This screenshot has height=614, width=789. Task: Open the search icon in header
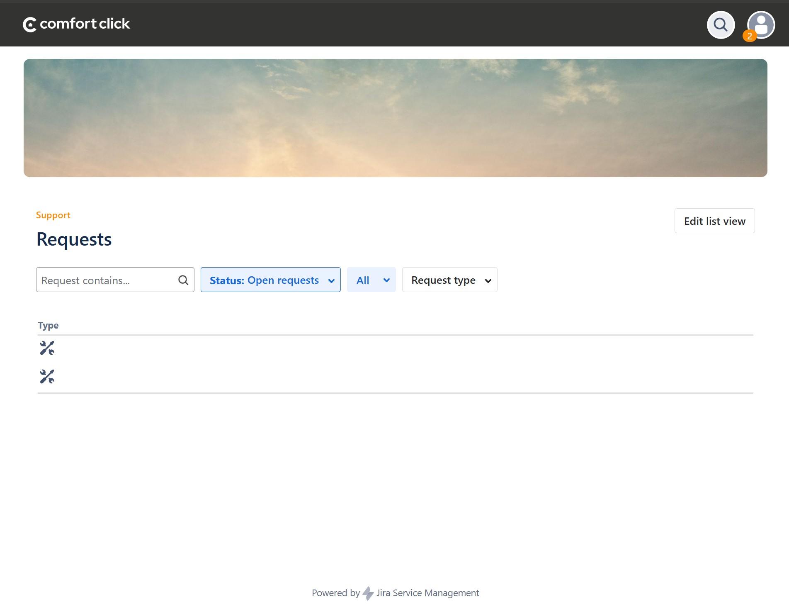tap(721, 25)
